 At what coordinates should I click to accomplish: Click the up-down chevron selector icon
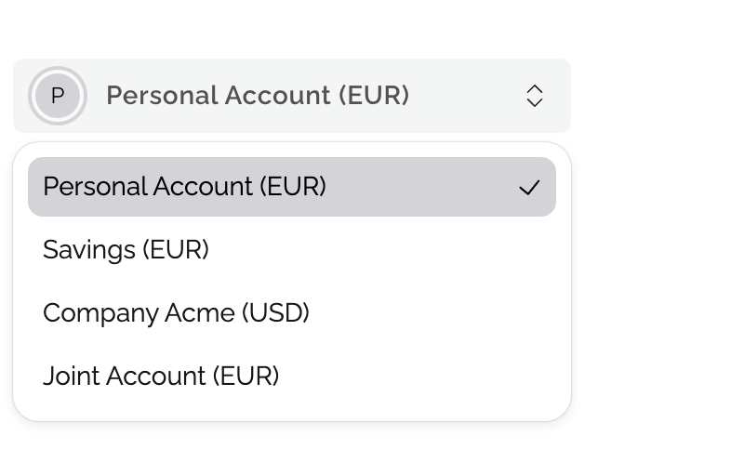pyautogui.click(x=534, y=96)
